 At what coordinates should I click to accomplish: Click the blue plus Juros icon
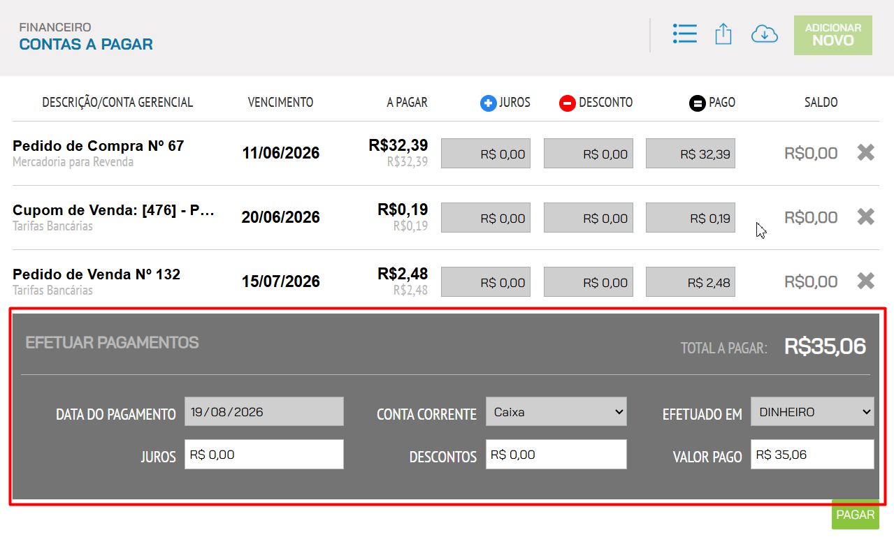coord(488,103)
